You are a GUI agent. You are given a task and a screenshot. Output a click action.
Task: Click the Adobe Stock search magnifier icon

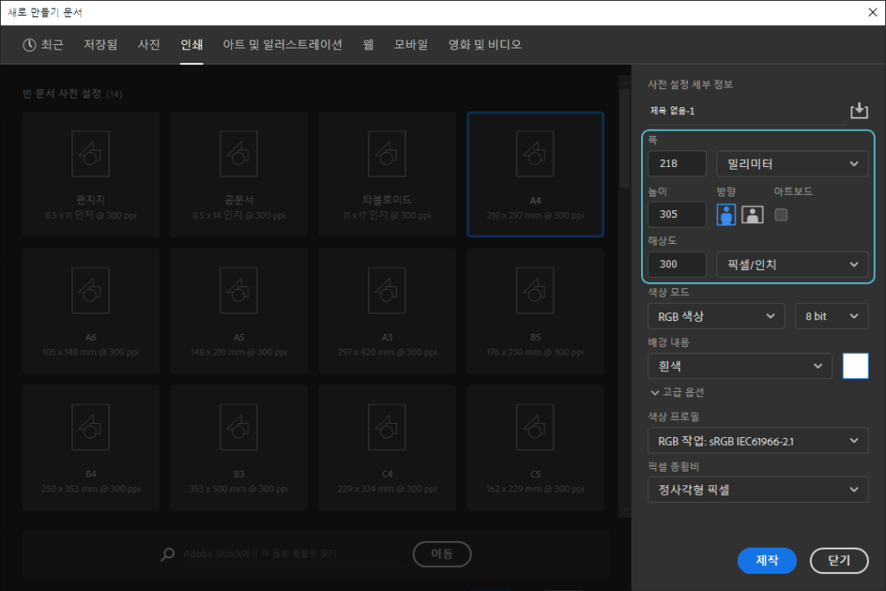pyautogui.click(x=168, y=554)
